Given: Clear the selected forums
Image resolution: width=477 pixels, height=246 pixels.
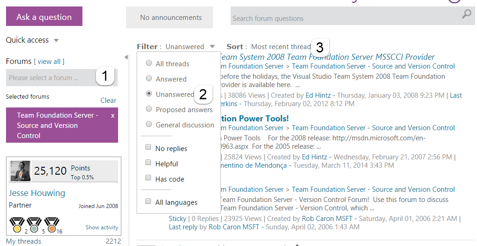Looking at the screenshot, I should (x=108, y=101).
